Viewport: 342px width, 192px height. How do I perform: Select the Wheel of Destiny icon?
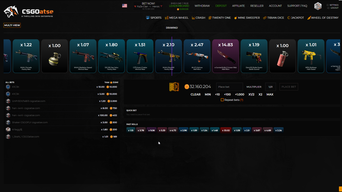pos(309,18)
